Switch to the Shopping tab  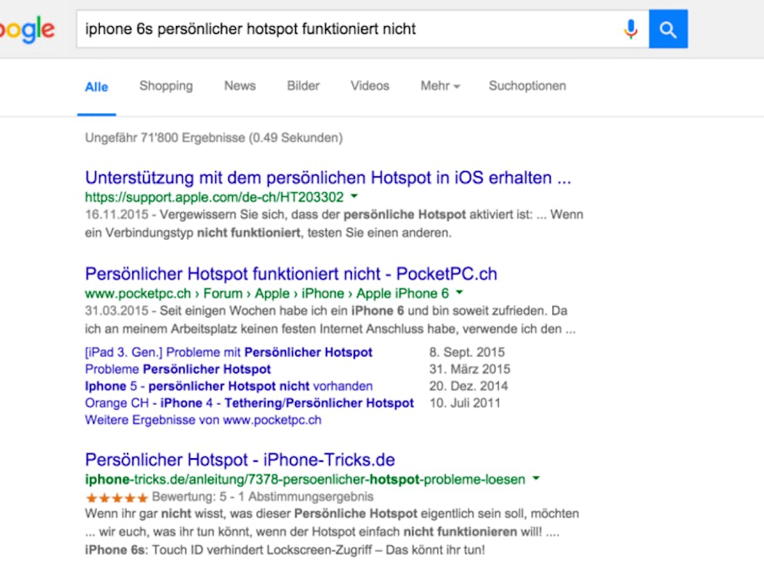[x=166, y=86]
